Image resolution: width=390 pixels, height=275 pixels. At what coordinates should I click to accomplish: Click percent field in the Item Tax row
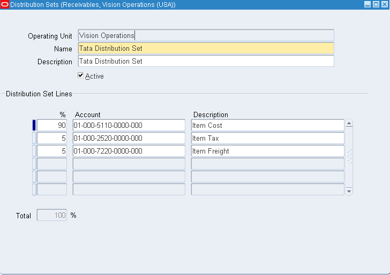tap(52, 138)
